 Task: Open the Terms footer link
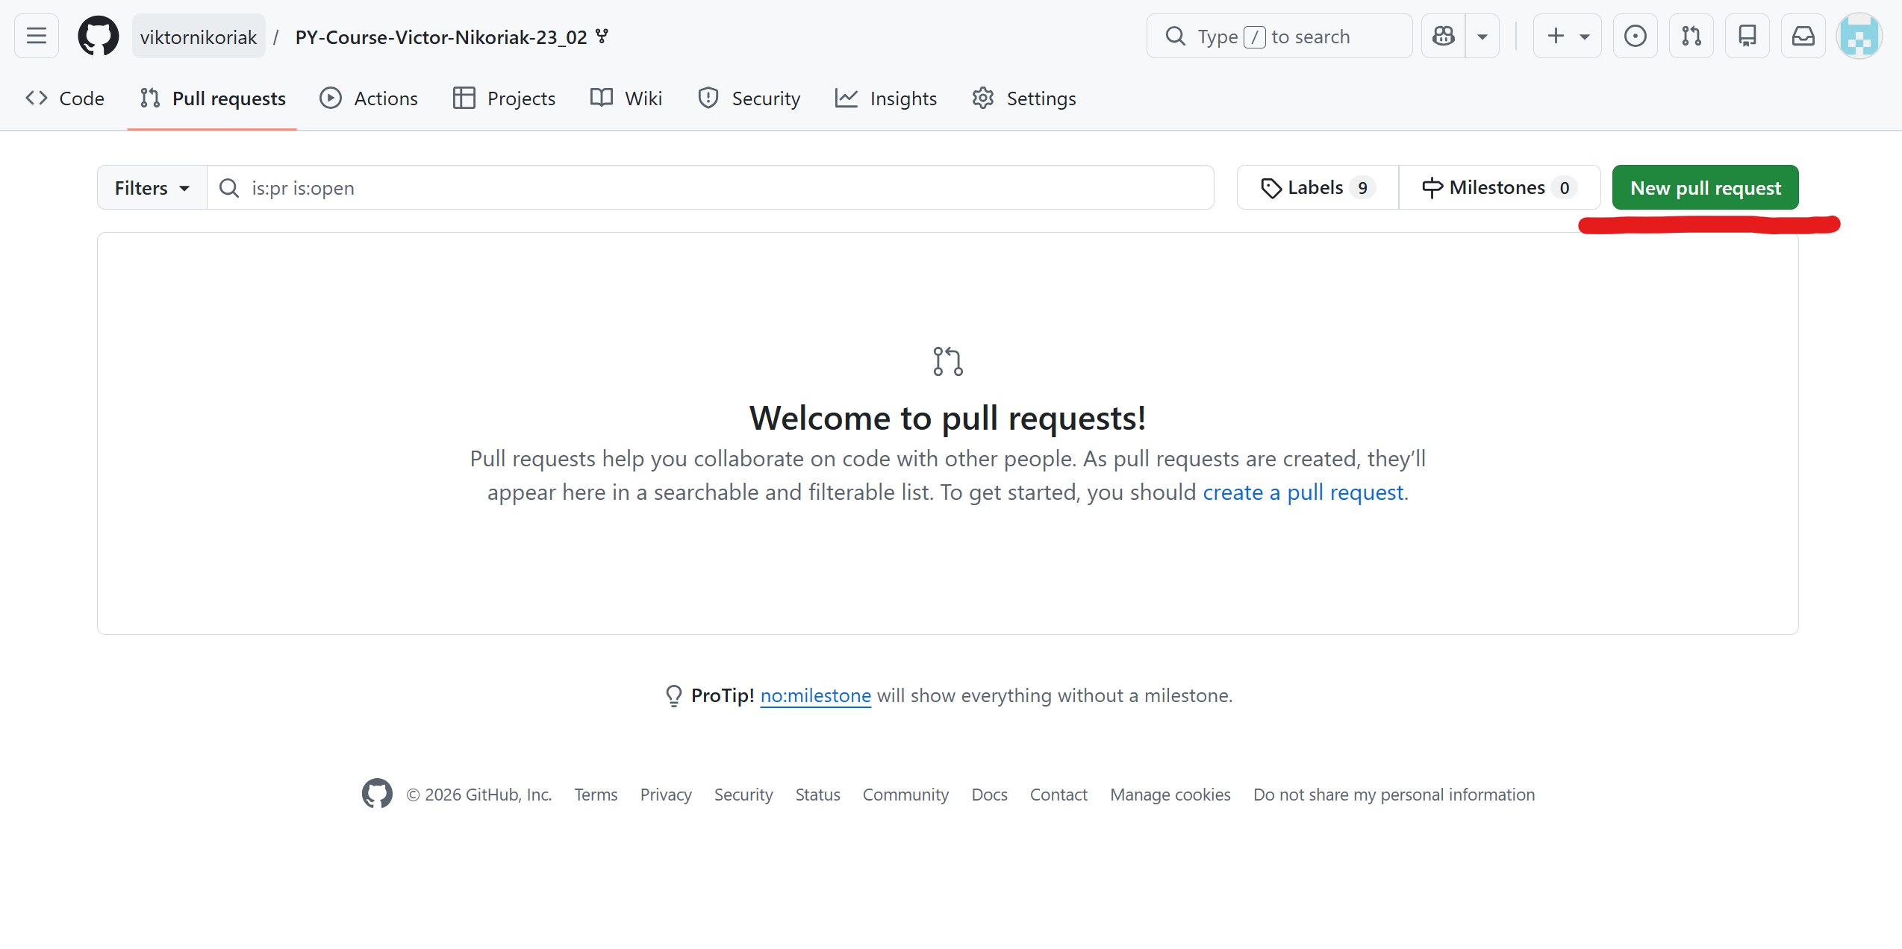596,795
